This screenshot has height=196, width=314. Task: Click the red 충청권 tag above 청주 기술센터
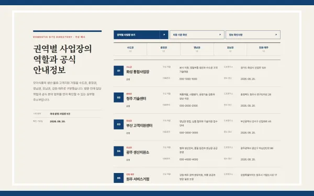(129, 94)
